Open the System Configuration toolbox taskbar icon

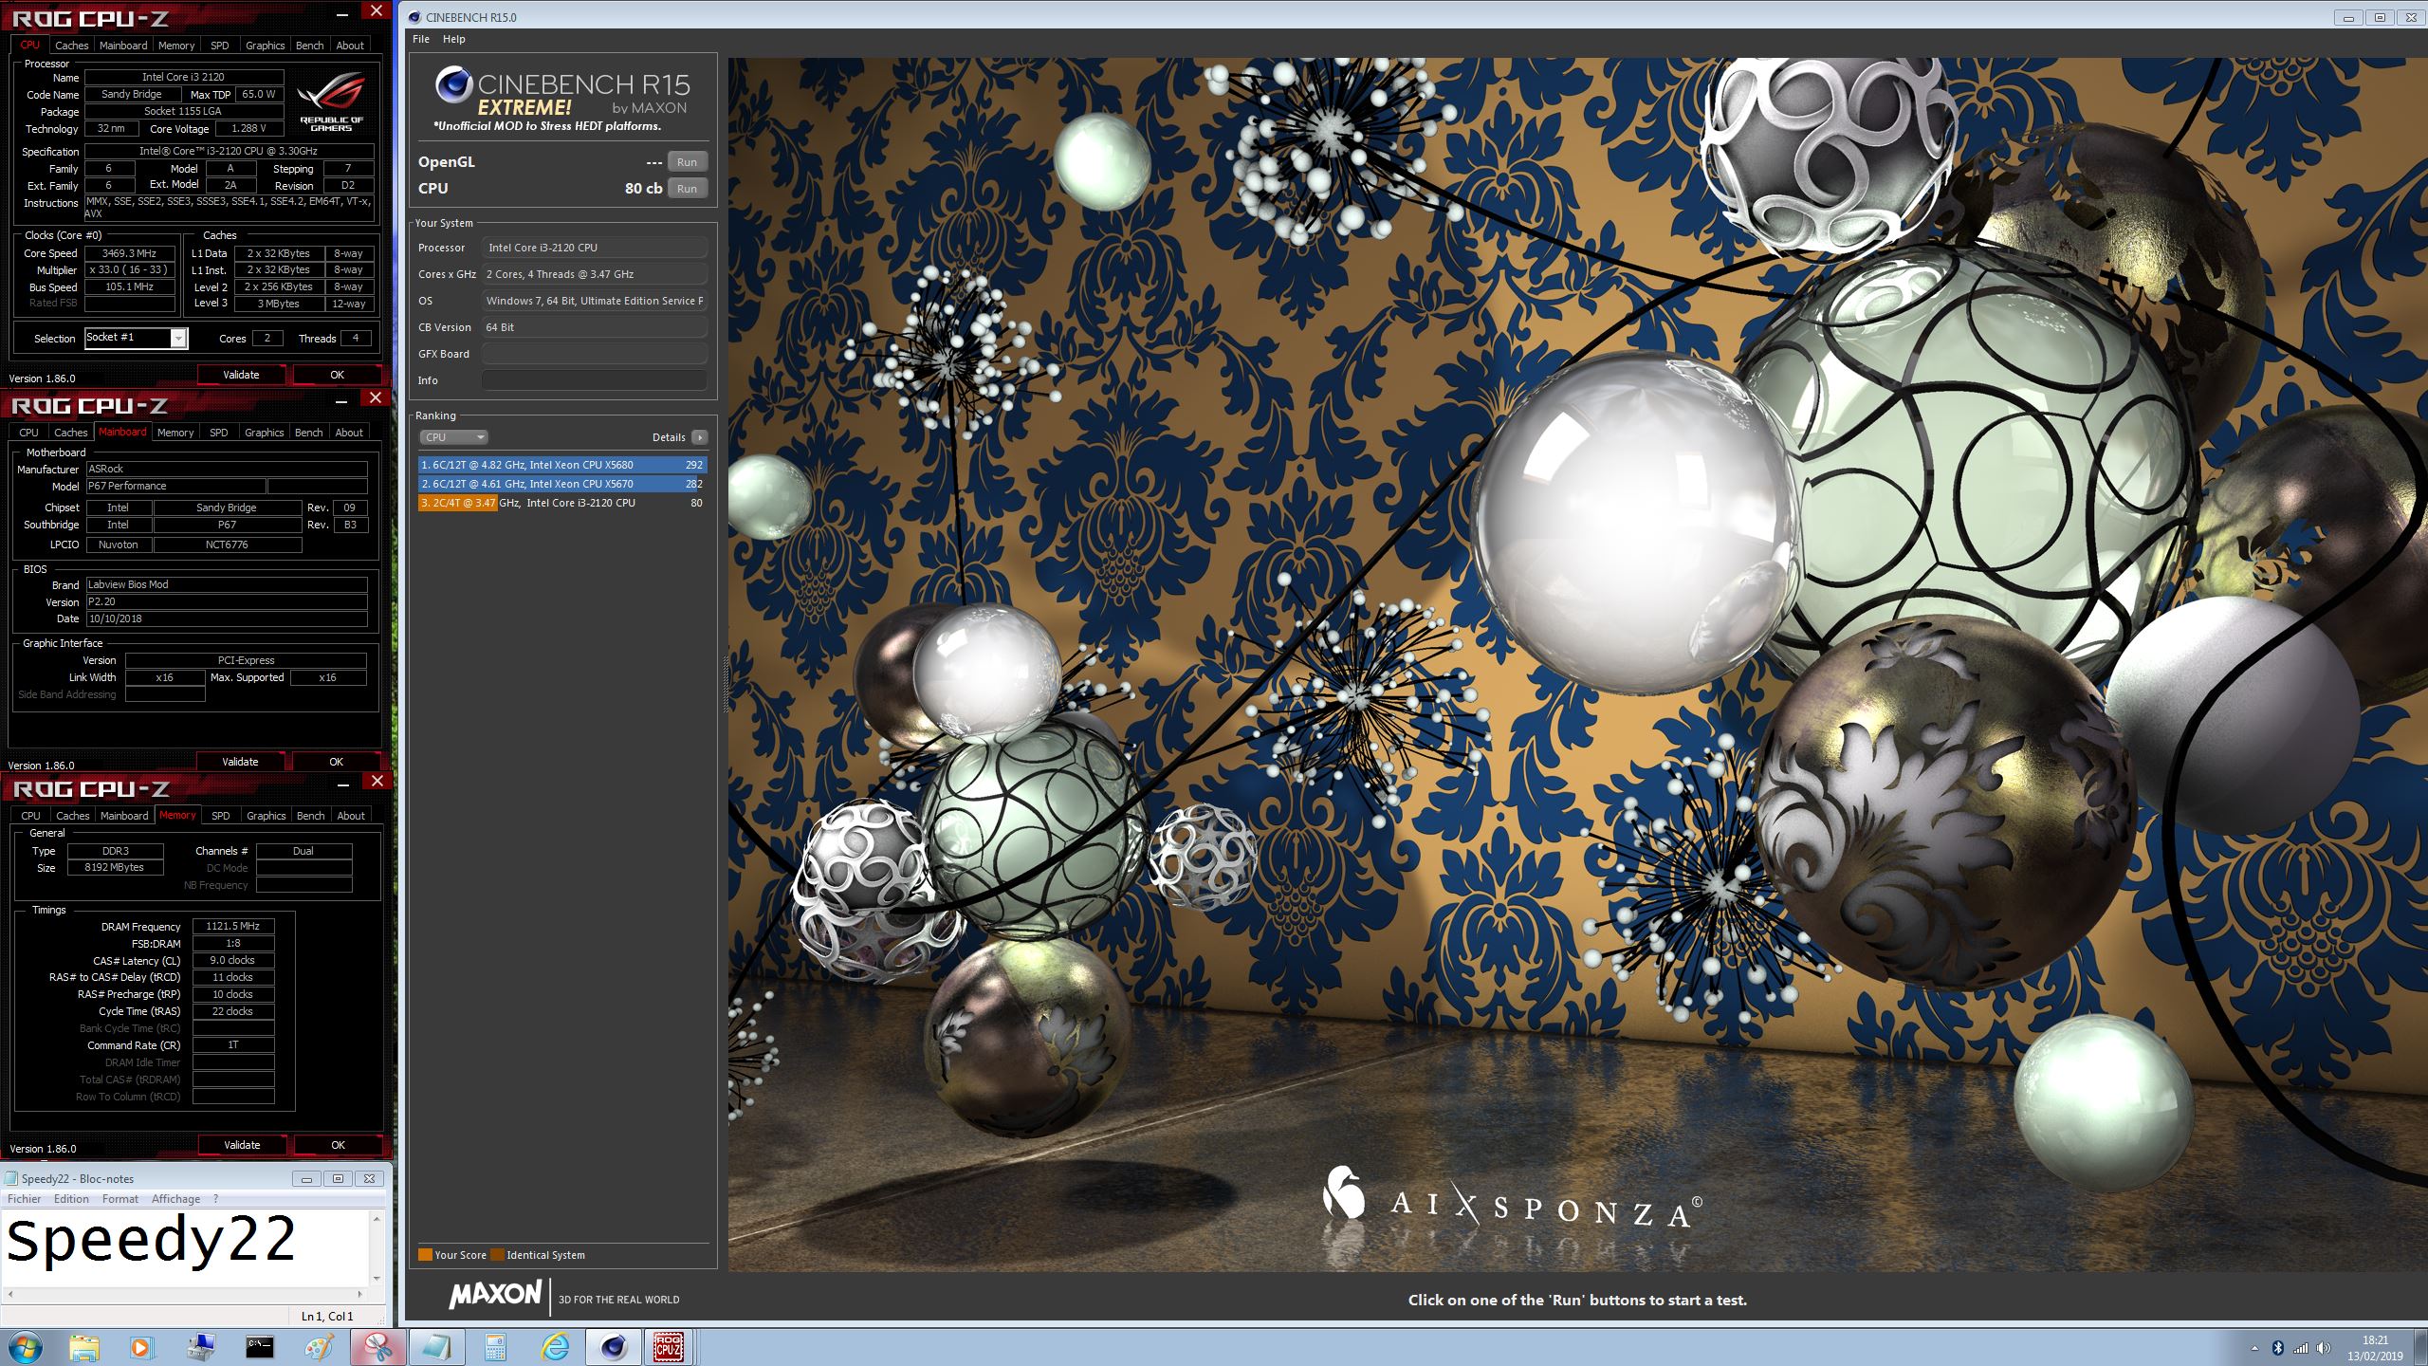pyautogui.click(x=200, y=1347)
